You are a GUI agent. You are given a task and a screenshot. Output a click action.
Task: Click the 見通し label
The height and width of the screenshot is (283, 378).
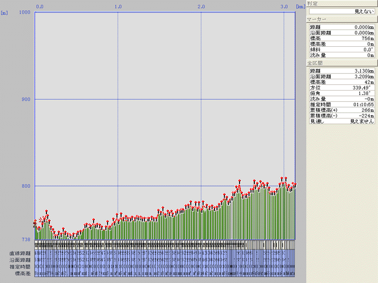tap(317, 121)
